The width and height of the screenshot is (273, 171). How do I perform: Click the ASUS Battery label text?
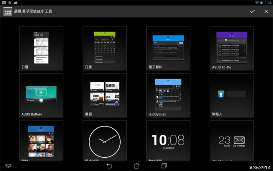pos(32,114)
